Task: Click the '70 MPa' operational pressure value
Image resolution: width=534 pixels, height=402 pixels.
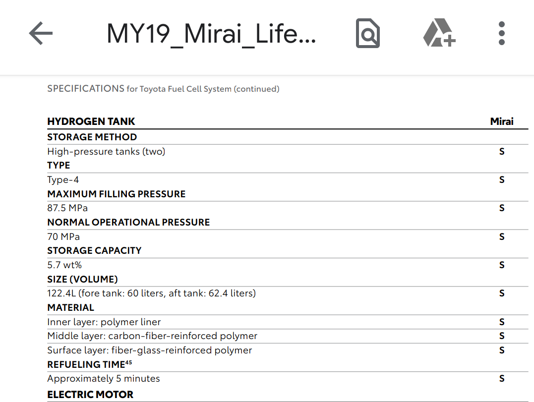Action: 63,236
